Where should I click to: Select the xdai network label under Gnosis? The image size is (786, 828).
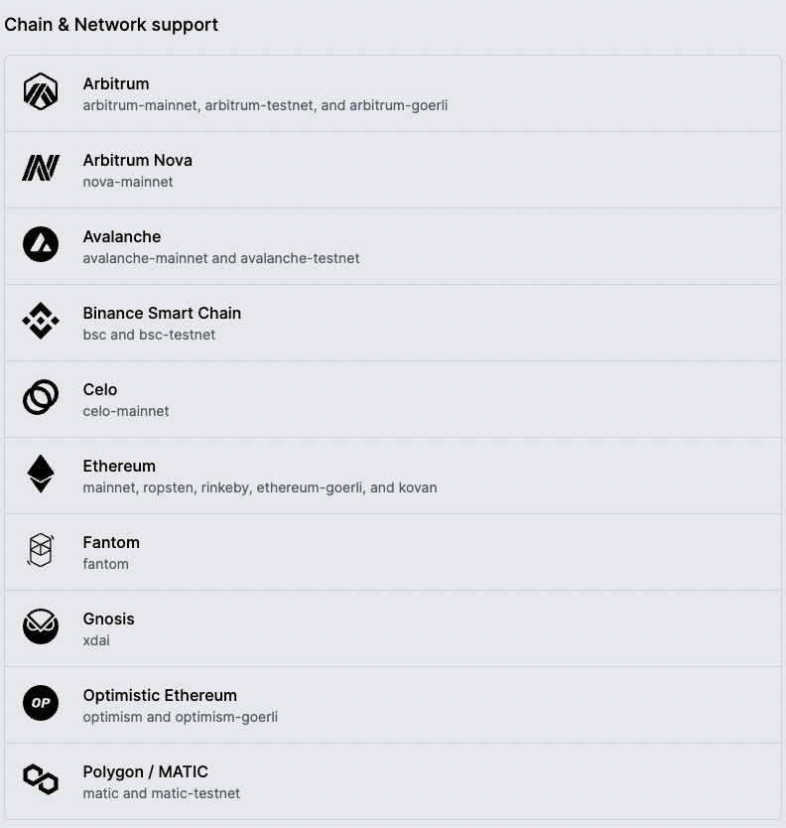96,640
